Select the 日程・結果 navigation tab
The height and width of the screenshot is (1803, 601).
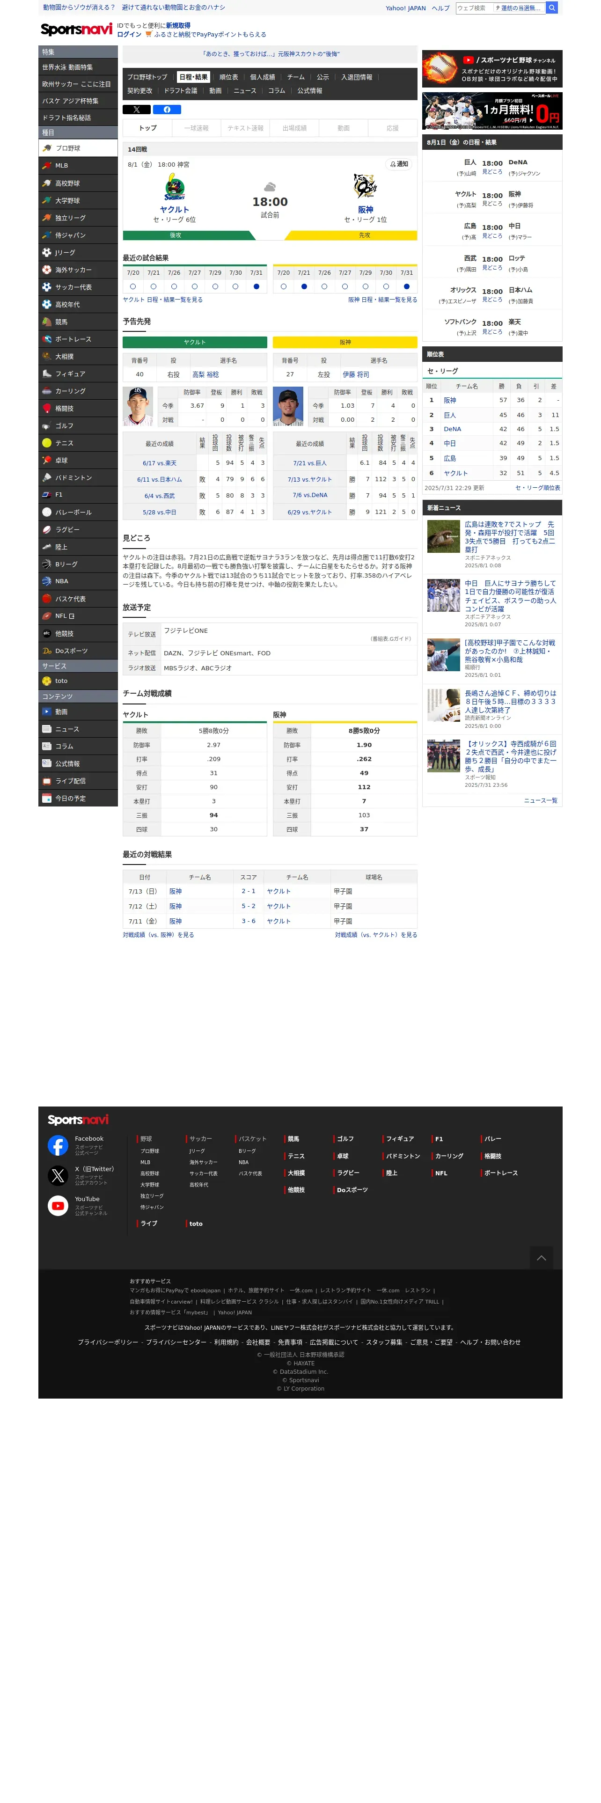[193, 78]
